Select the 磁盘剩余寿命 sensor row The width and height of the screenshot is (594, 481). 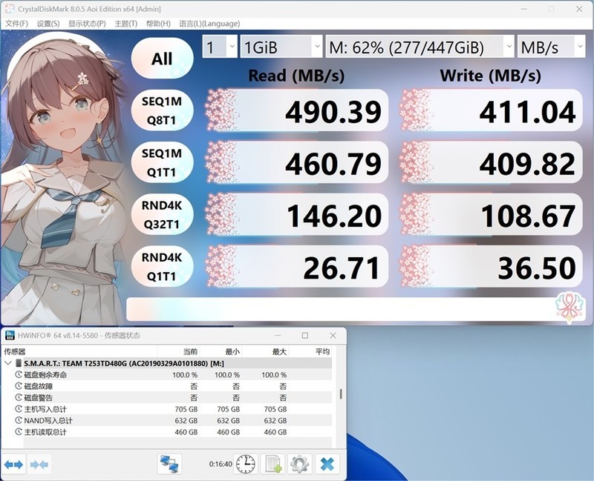pyautogui.click(x=166, y=375)
